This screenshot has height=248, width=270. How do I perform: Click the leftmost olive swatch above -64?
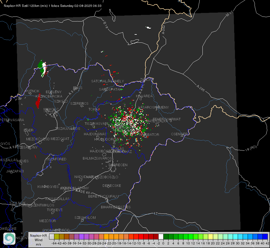tap(57, 236)
